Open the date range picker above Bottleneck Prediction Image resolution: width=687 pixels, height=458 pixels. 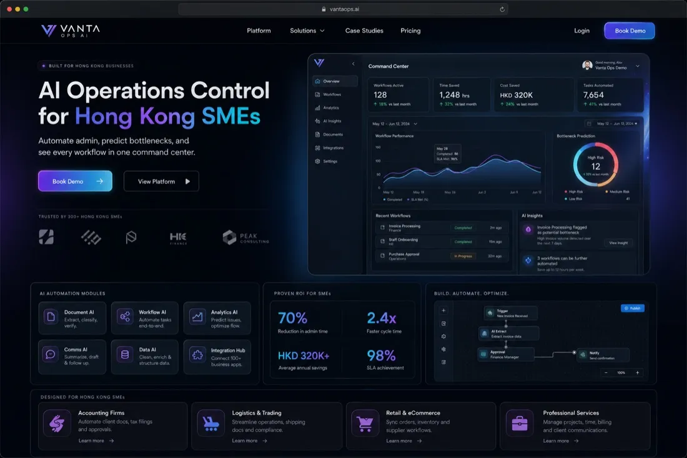pyautogui.click(x=613, y=124)
